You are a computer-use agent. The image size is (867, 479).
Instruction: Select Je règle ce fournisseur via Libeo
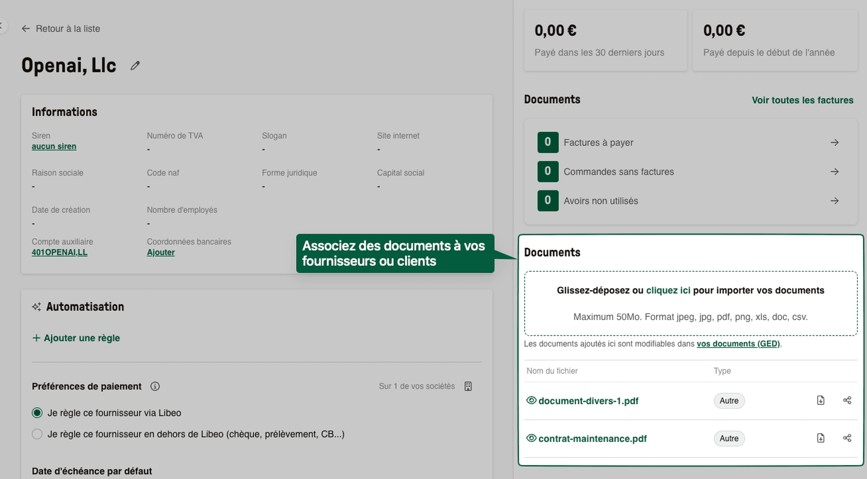point(37,413)
